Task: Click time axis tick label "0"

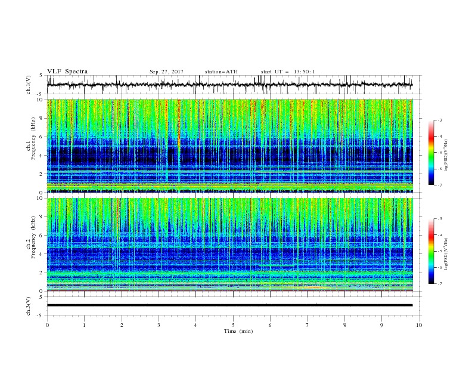Action: [x=47, y=325]
